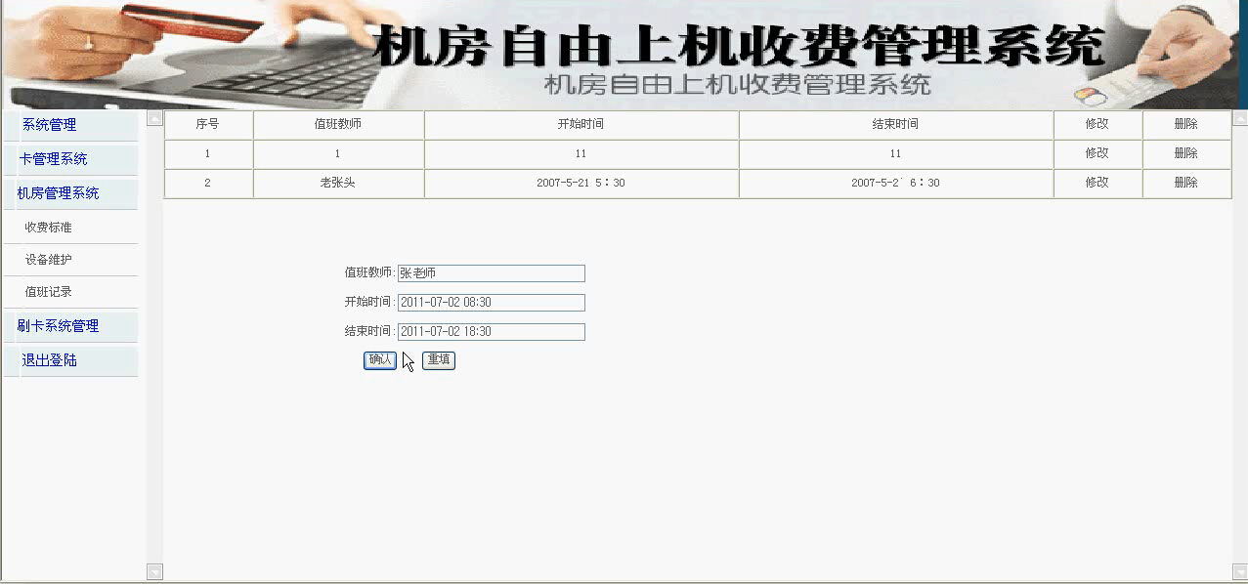Click sidebar frame scroll up arrow

pyautogui.click(x=154, y=119)
